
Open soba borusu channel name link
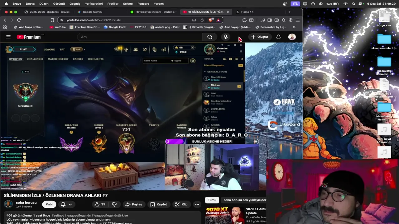[x=26, y=203]
